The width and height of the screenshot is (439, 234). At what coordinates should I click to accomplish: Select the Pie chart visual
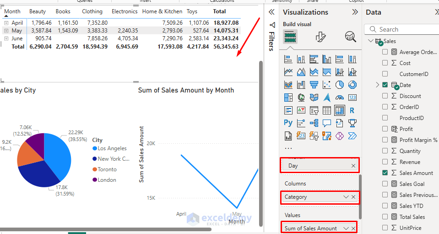[340, 85]
